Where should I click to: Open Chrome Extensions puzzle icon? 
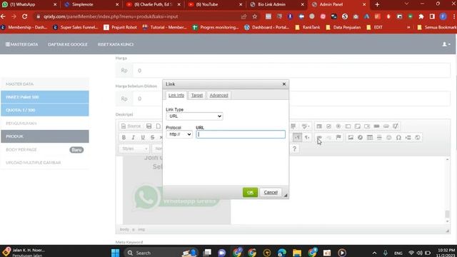point(421,16)
